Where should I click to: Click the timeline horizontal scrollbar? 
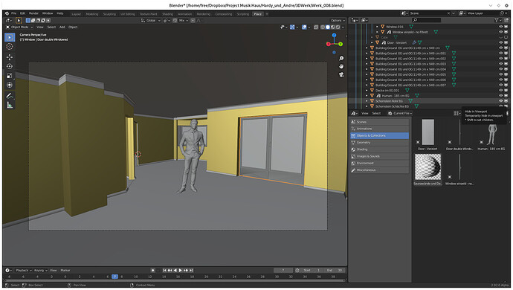pos(175,280)
